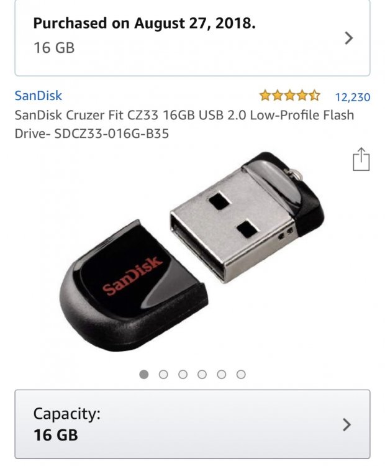Switch to the third carousel image dot
The height and width of the screenshot is (466, 385).
183,374
